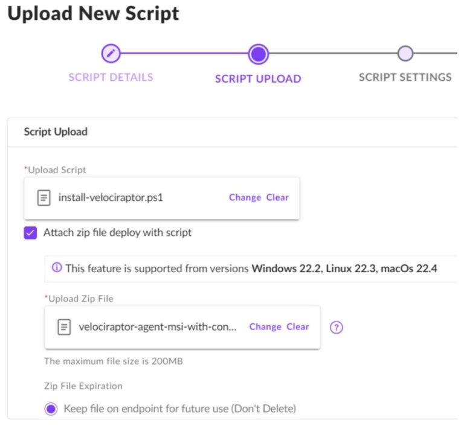This screenshot has width=464, height=426.
Task: Click the velociraptor-agent-msi-with-con... file name
Action: [x=158, y=327]
